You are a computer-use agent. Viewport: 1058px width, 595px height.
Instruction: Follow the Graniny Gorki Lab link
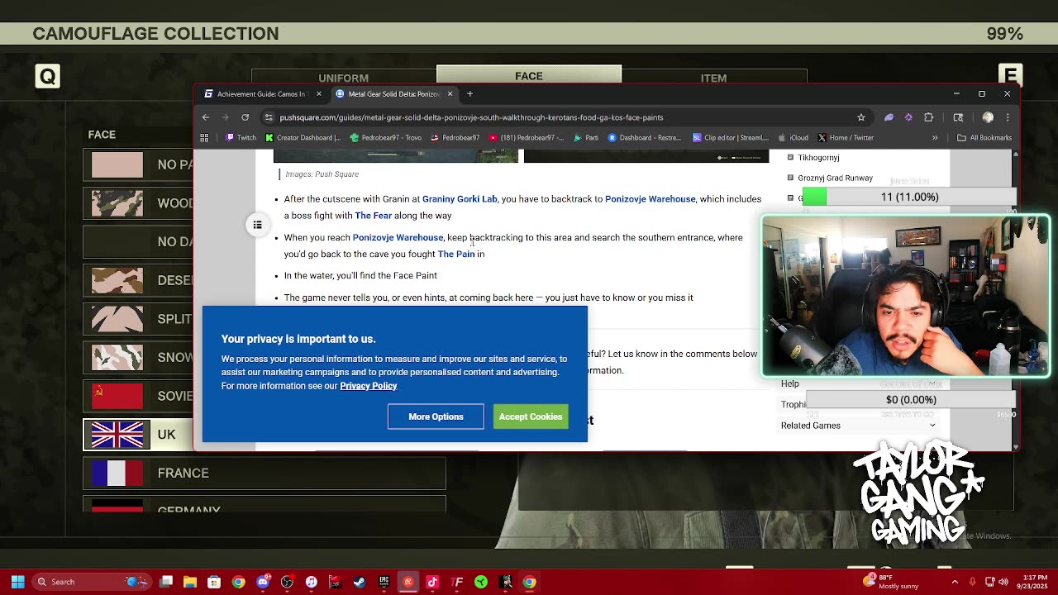tap(460, 199)
